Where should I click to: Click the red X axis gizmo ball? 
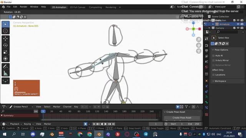tap(199, 29)
